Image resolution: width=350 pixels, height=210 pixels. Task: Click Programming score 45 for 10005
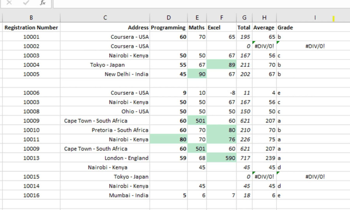[169, 74]
